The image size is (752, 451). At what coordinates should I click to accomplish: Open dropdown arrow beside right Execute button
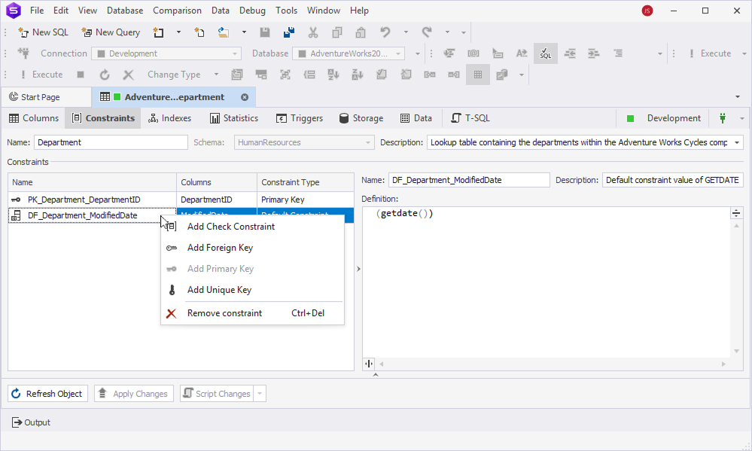pos(744,53)
